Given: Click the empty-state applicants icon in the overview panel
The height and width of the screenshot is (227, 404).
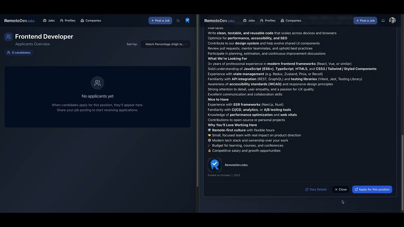Looking at the screenshot, I should tap(97, 83).
